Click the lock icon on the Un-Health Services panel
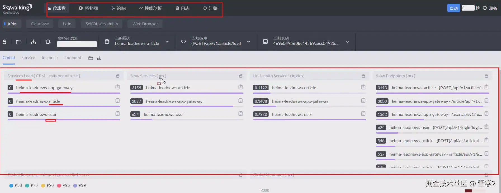The height and width of the screenshot is (193, 501). tap(363, 76)
